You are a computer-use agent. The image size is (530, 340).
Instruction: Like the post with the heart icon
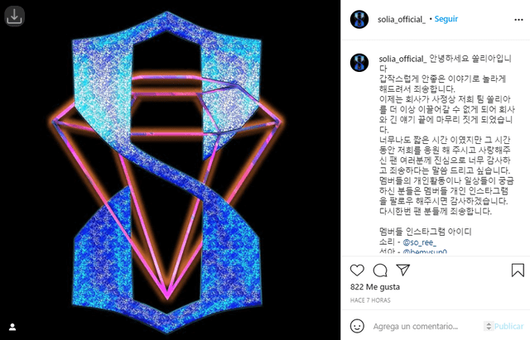(x=357, y=271)
